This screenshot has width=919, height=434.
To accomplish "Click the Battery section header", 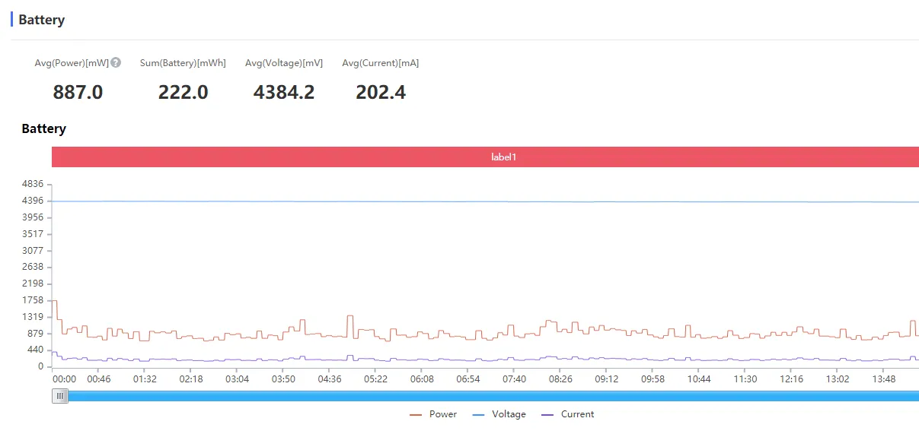I will pyautogui.click(x=41, y=20).
